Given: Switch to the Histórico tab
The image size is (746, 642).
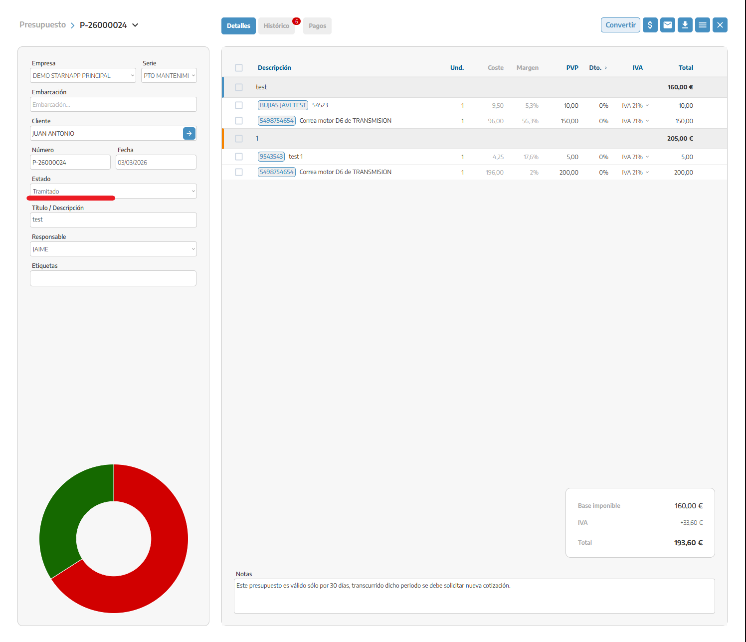Looking at the screenshot, I should coord(276,26).
